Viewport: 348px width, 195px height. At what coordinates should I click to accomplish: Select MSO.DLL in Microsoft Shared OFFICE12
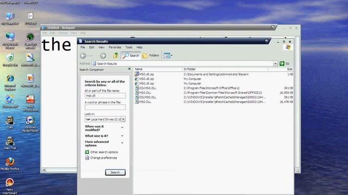coord(145,93)
